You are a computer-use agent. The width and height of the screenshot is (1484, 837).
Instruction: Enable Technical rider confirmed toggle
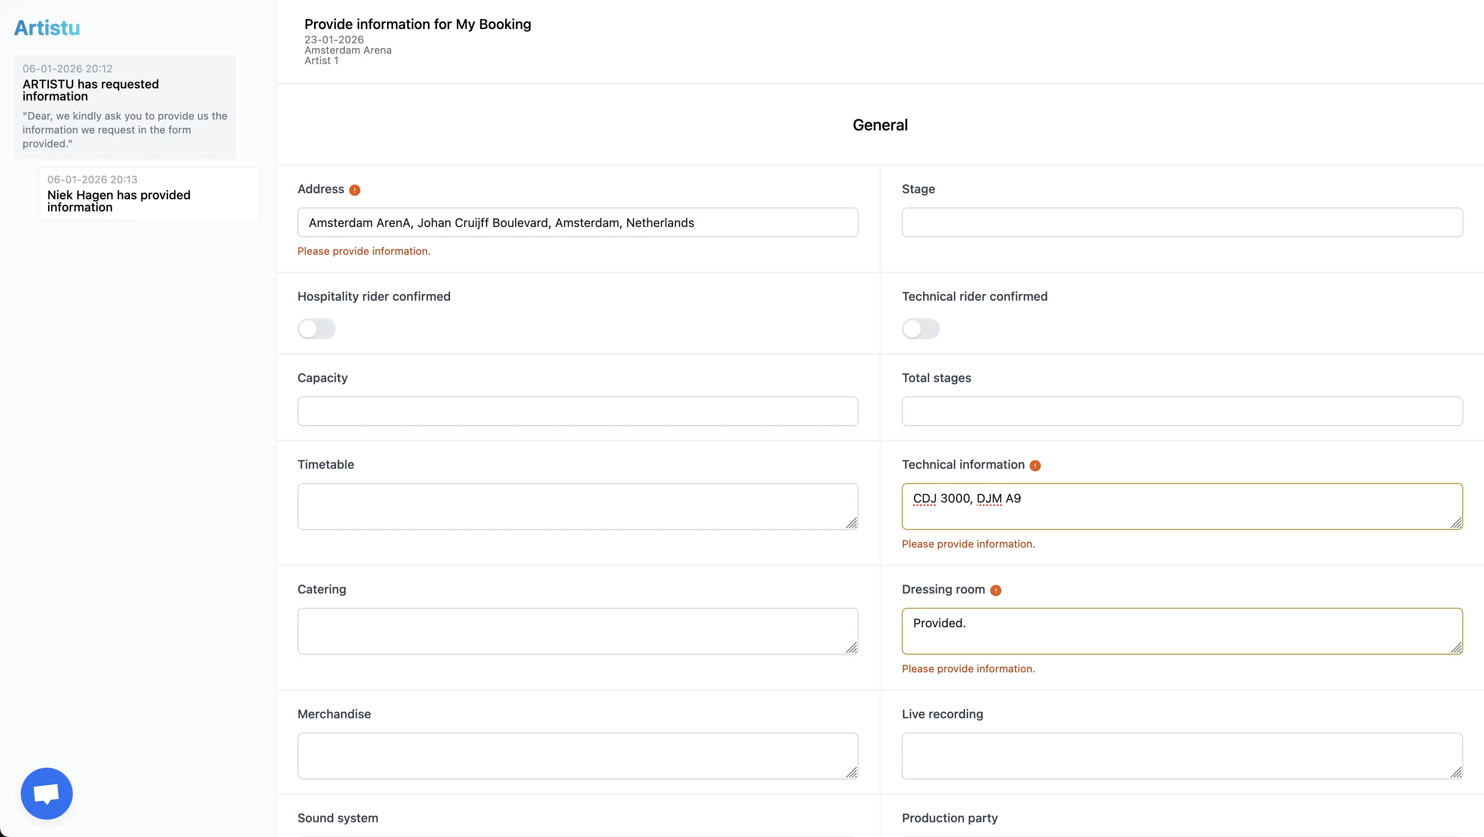tap(920, 329)
